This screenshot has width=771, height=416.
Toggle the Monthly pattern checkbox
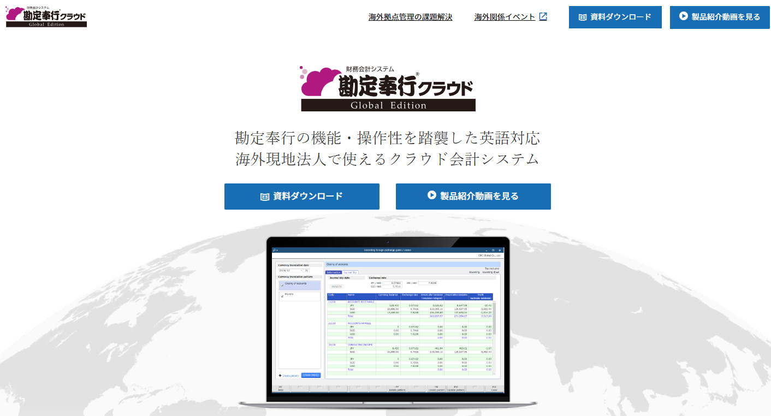click(282, 296)
